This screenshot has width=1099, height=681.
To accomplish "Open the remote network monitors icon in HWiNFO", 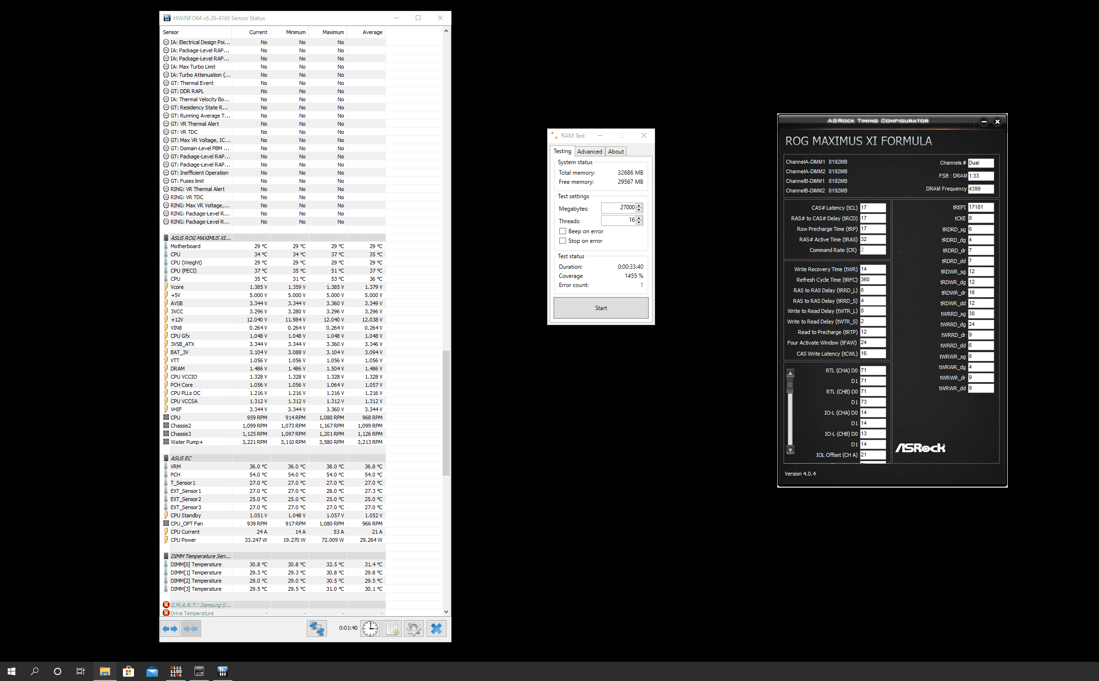I will click(x=317, y=629).
